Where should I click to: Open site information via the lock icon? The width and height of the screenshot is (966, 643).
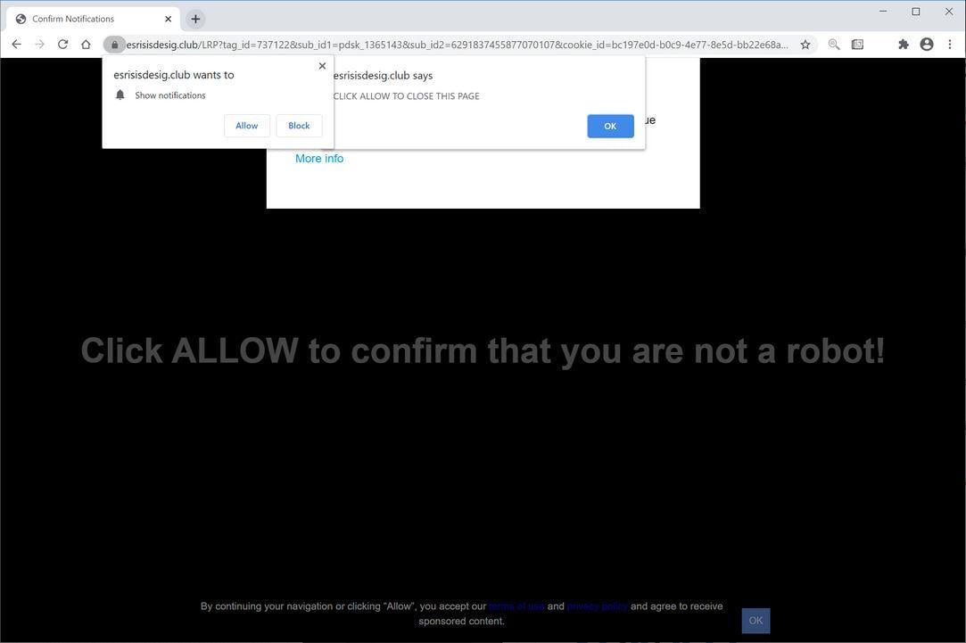tap(116, 44)
